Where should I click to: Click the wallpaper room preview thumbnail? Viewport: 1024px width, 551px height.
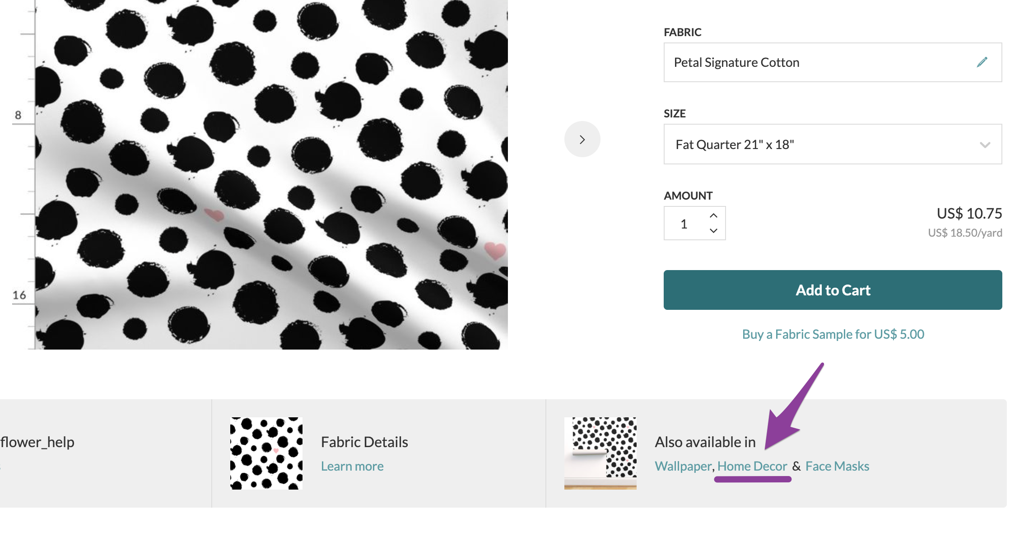pyautogui.click(x=600, y=453)
